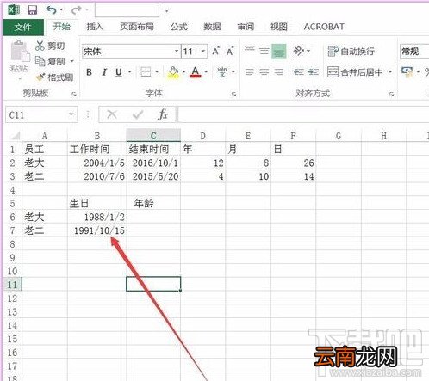
Task: Click the insert function fx icon
Action: click(163, 115)
